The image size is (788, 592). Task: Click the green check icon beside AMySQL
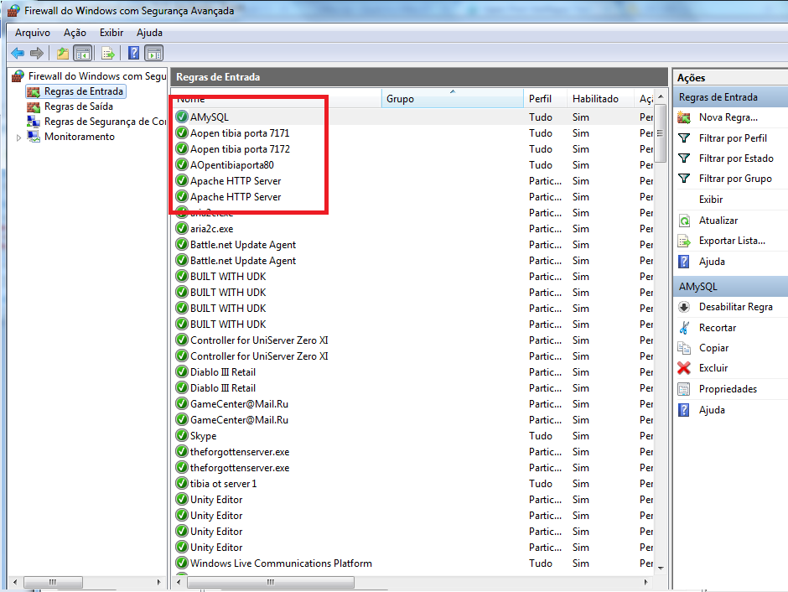182,117
